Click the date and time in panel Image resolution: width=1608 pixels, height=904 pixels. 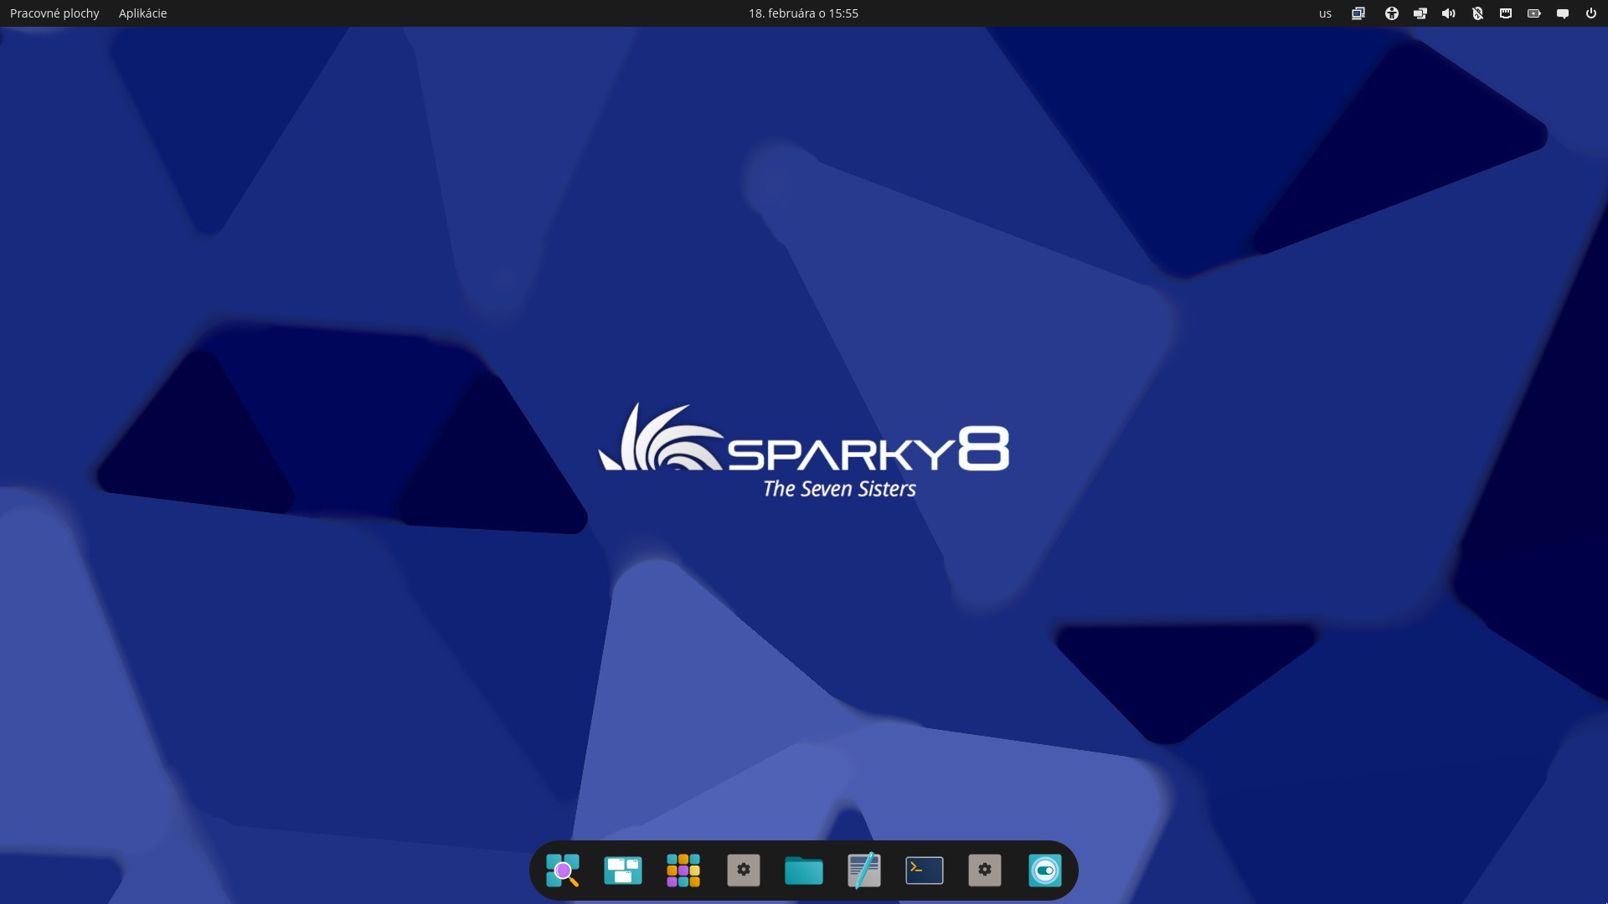point(803,13)
